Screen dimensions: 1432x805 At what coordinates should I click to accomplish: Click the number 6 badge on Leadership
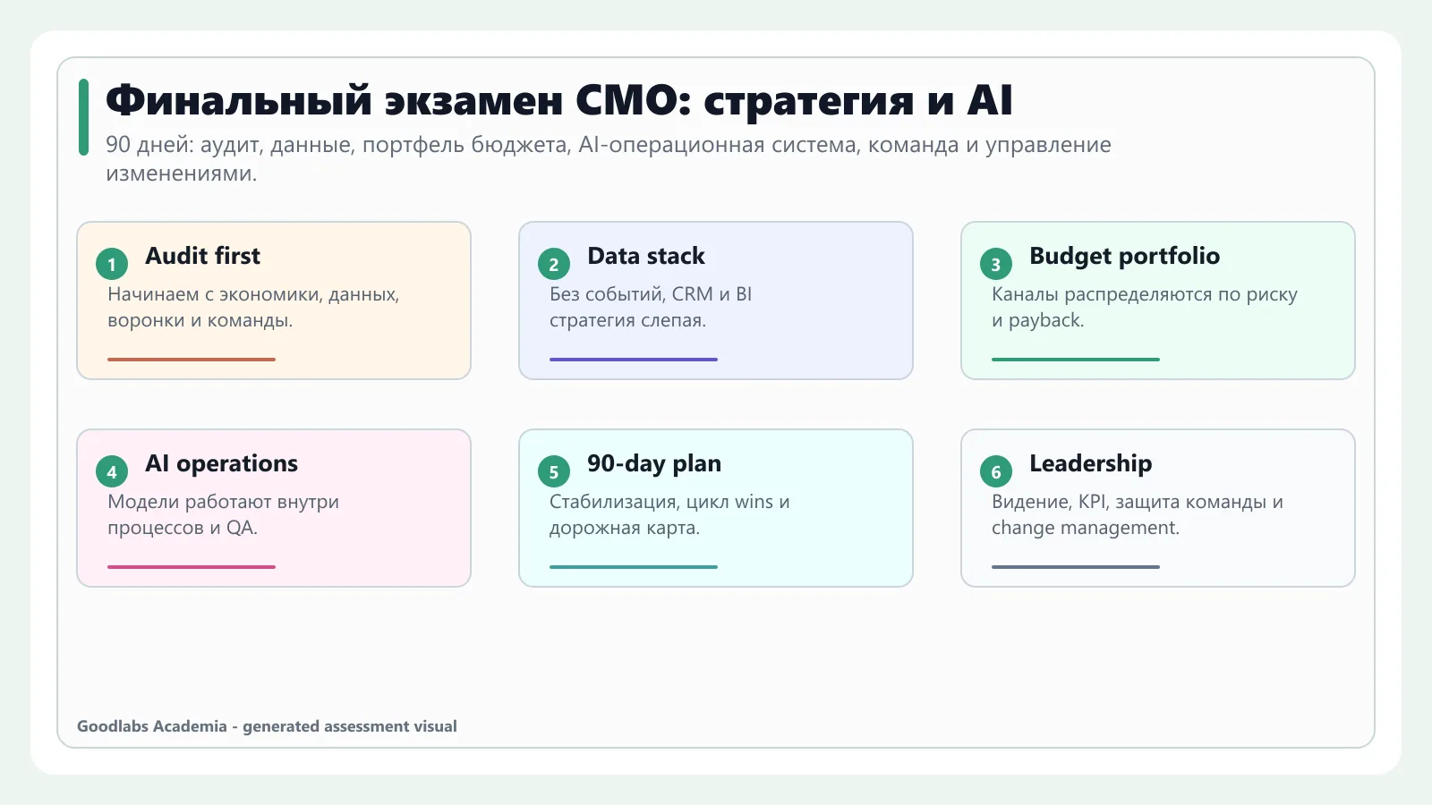click(996, 471)
